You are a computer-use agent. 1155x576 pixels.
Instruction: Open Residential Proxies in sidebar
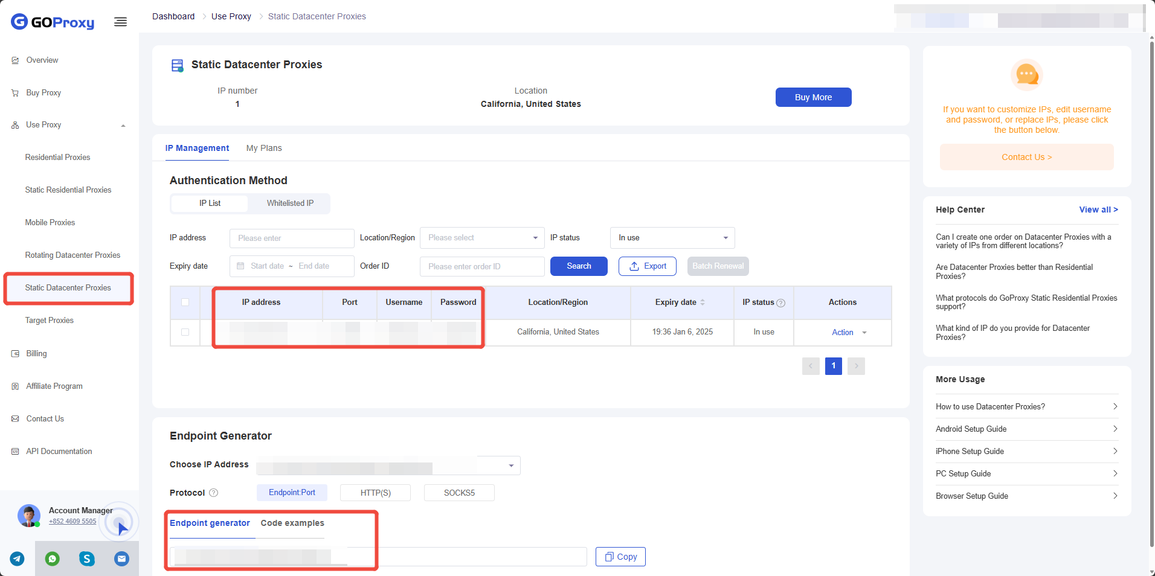tap(57, 158)
